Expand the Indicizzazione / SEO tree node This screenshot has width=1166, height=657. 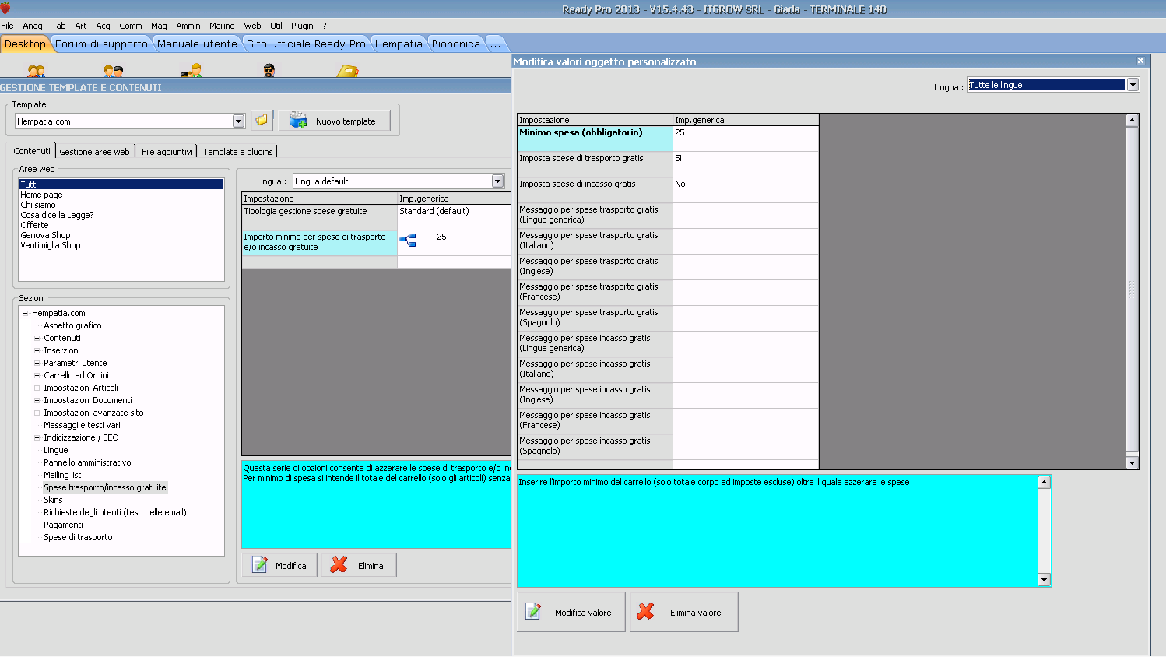37,438
